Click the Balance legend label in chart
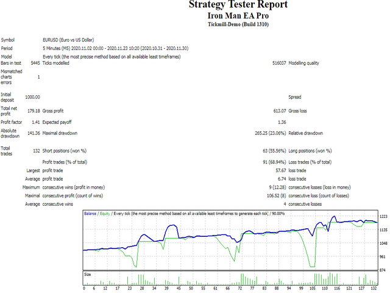This screenshot has height=293, width=390. tap(90, 214)
